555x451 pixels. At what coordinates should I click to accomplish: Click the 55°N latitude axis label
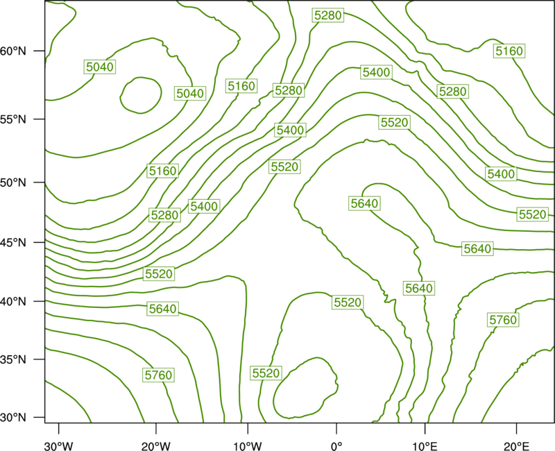pos(13,119)
